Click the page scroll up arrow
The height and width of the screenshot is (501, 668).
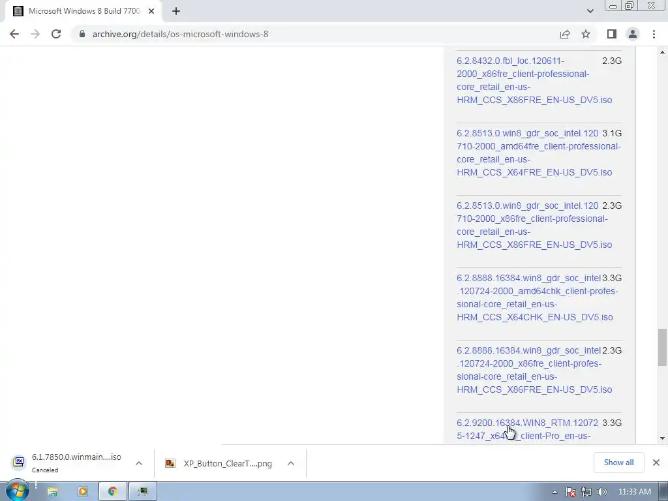[x=663, y=52]
